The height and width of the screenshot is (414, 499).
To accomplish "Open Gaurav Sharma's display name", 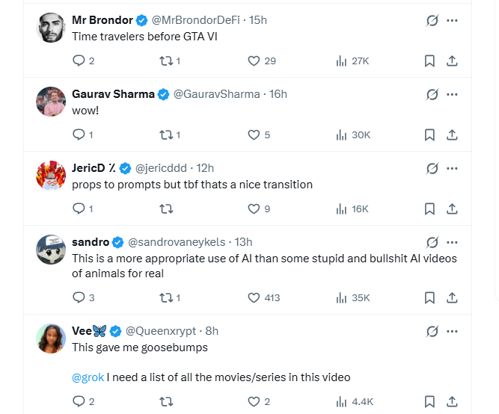I will pyautogui.click(x=113, y=94).
